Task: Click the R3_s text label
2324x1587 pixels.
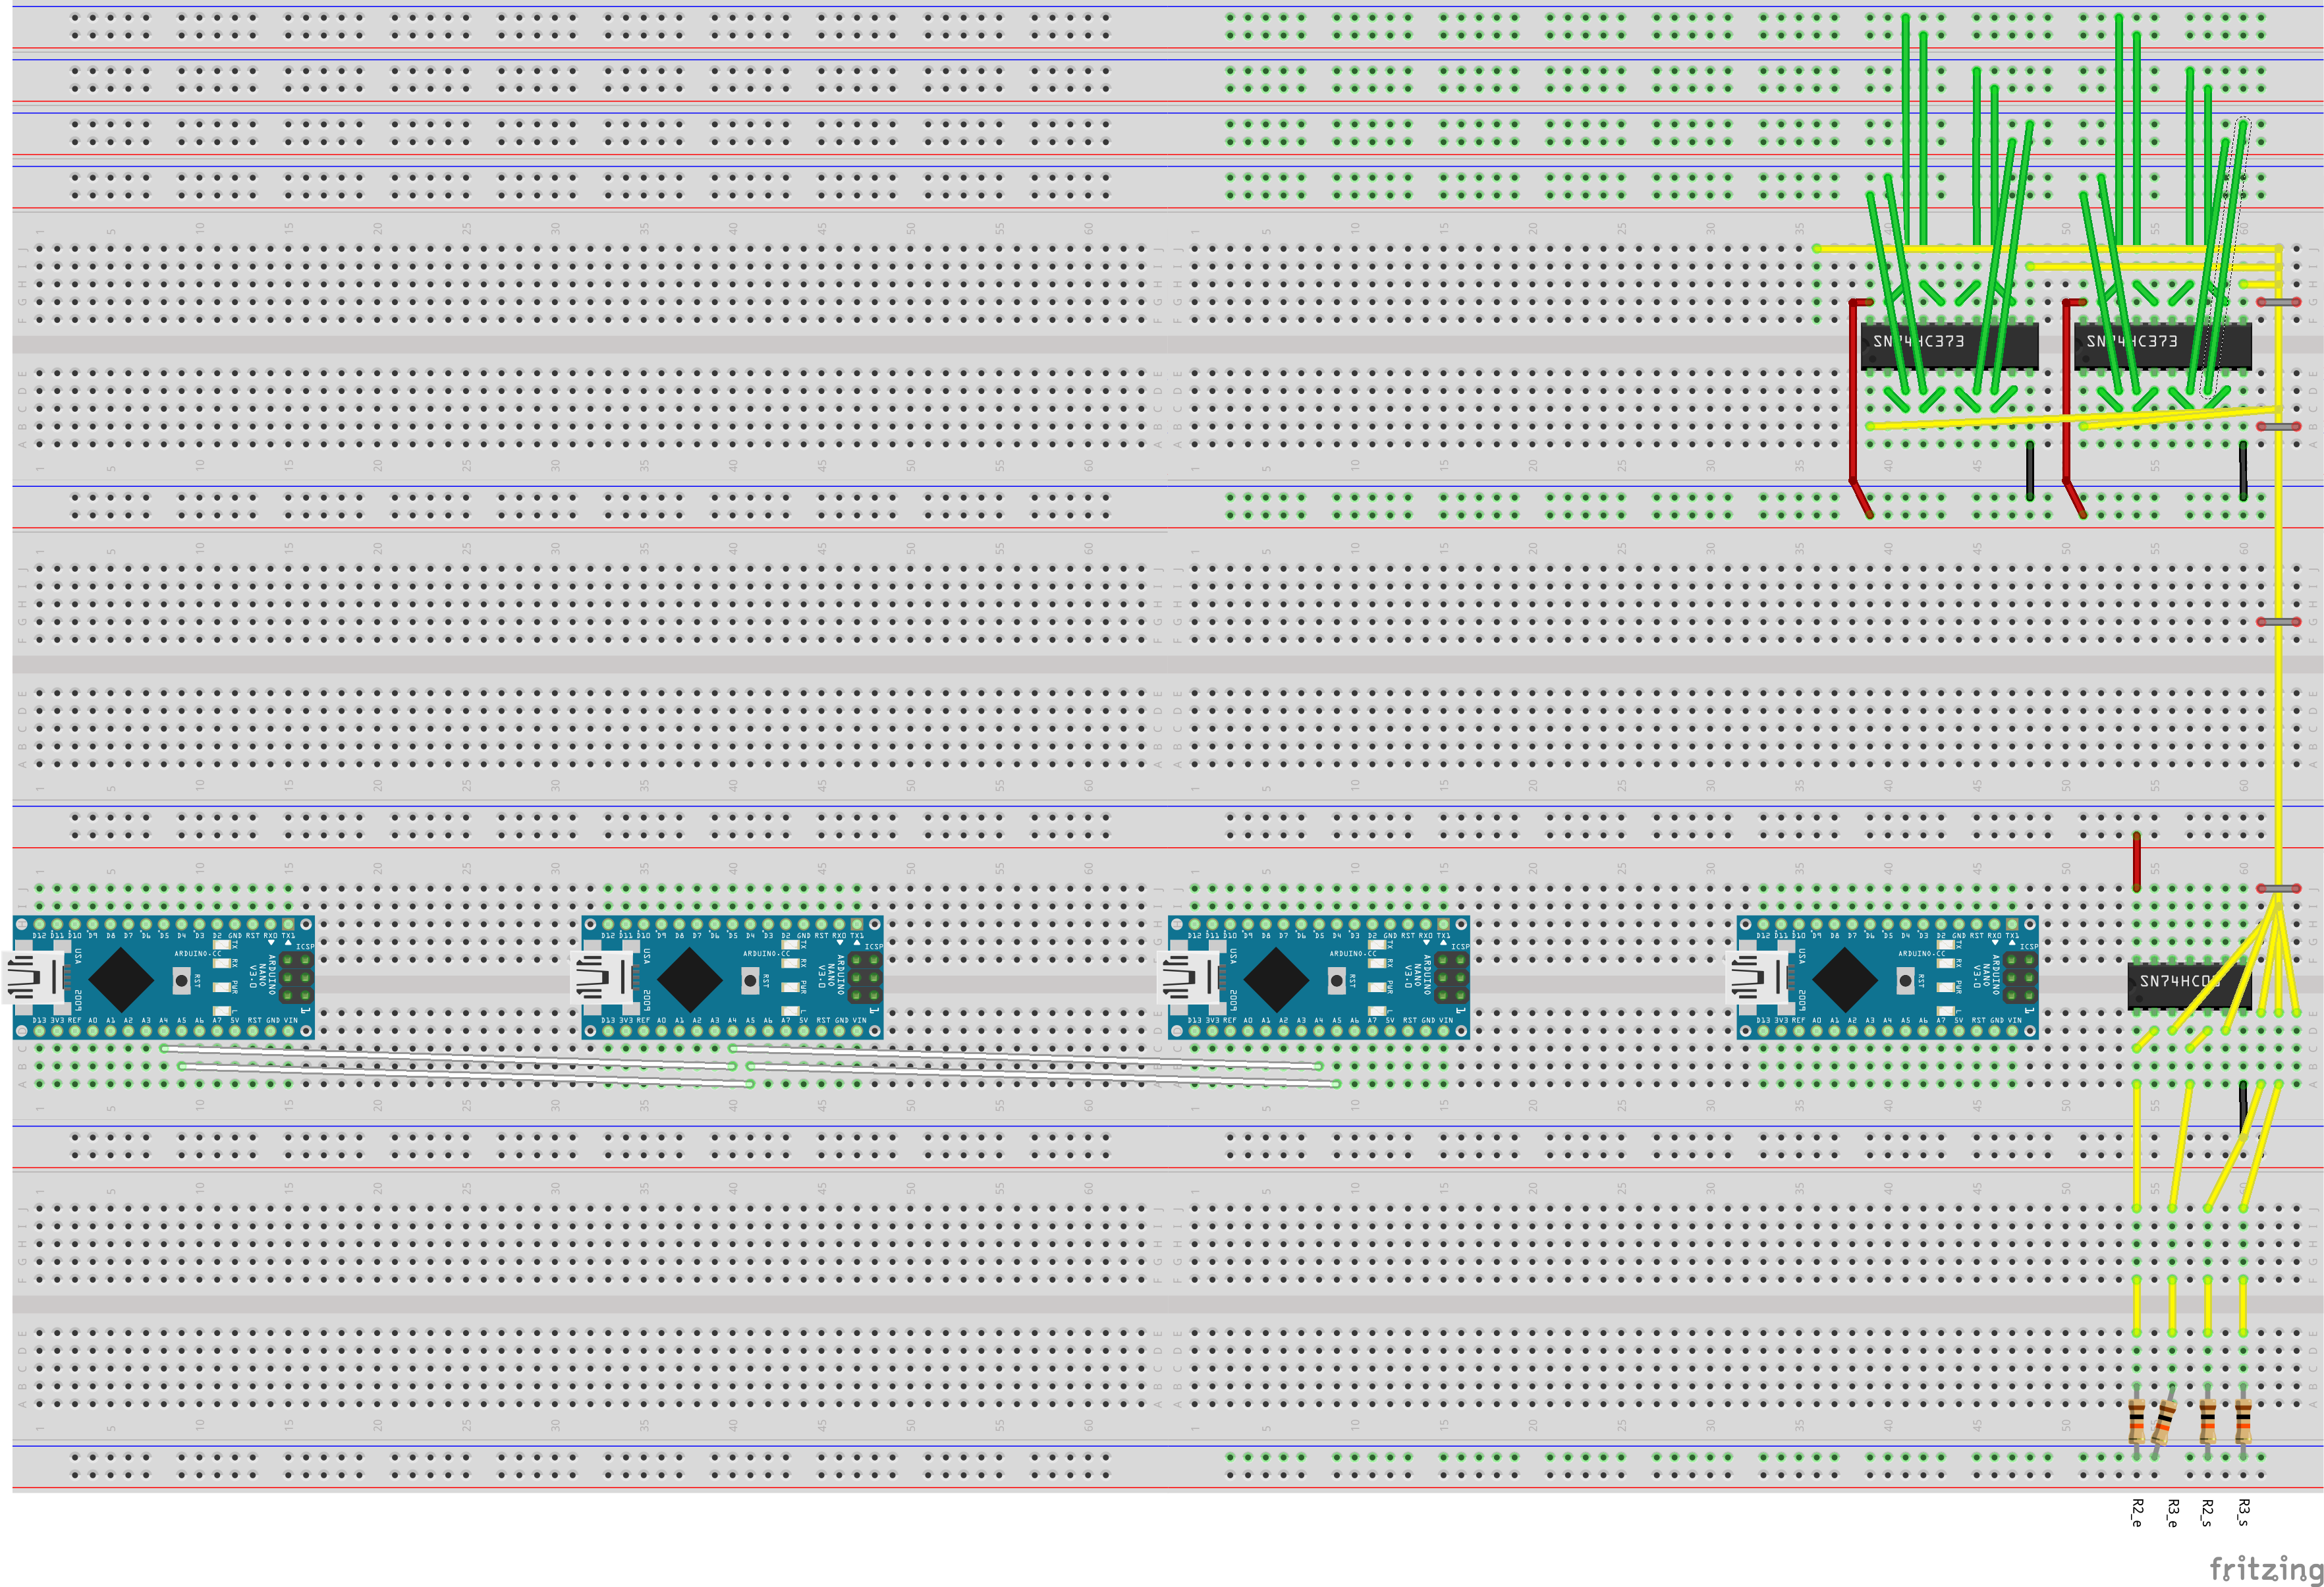Action: pyautogui.click(x=2243, y=1512)
